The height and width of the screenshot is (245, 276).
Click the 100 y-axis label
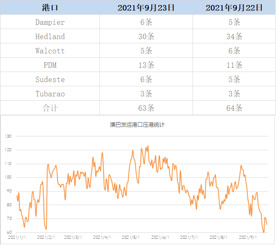8,177
